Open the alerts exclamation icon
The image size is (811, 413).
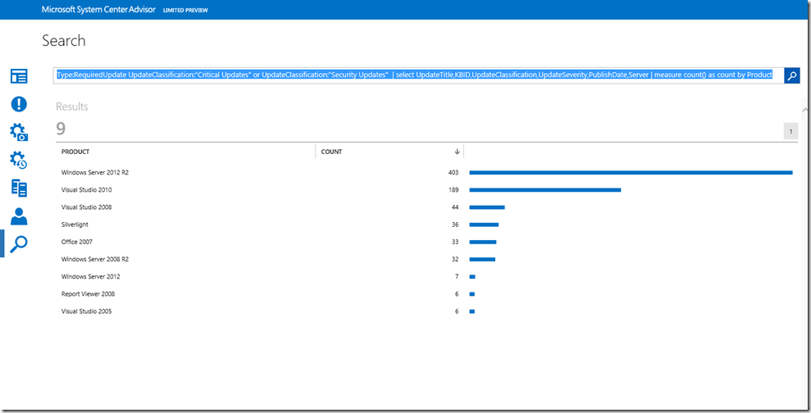coord(18,104)
